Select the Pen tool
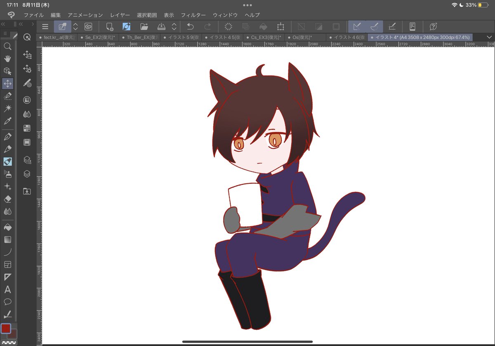495x346 pixels. click(x=7, y=136)
